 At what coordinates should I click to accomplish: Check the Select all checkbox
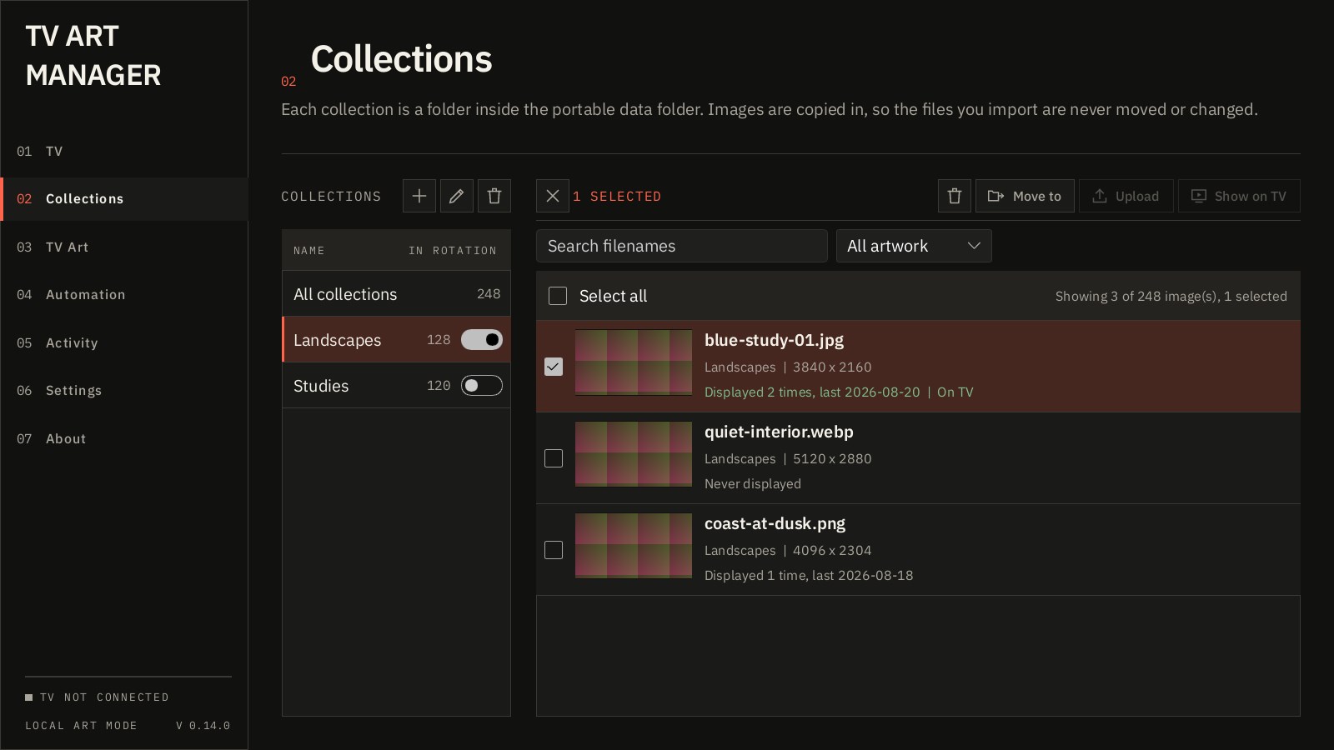[558, 296]
